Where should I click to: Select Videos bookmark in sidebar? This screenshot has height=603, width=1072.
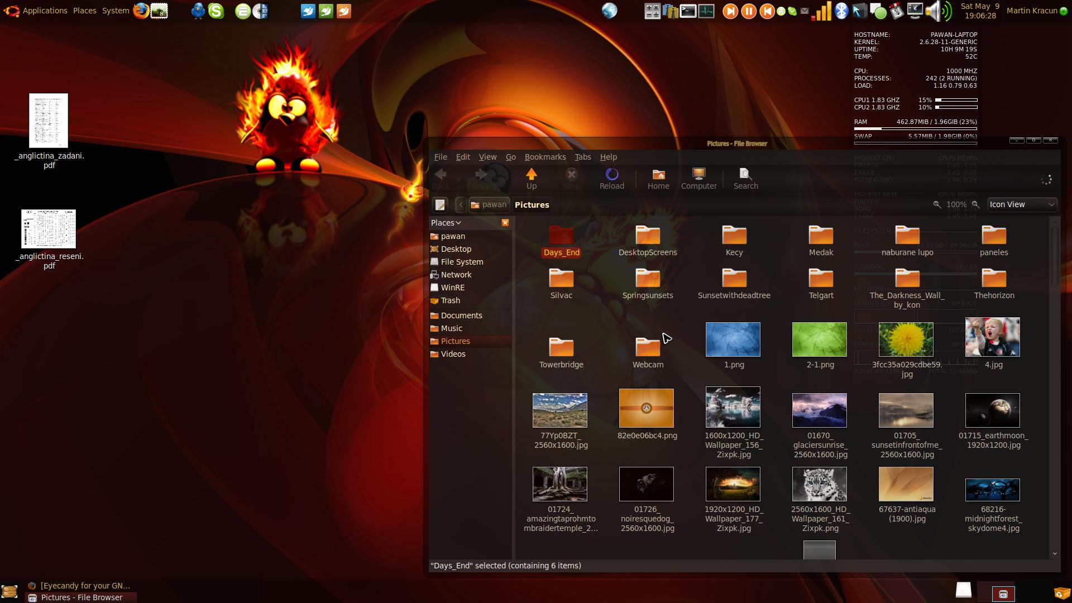[470, 354]
